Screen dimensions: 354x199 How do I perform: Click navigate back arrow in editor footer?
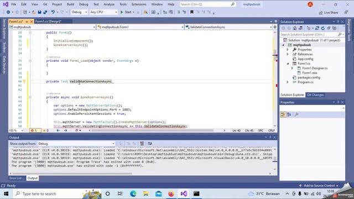58,130
